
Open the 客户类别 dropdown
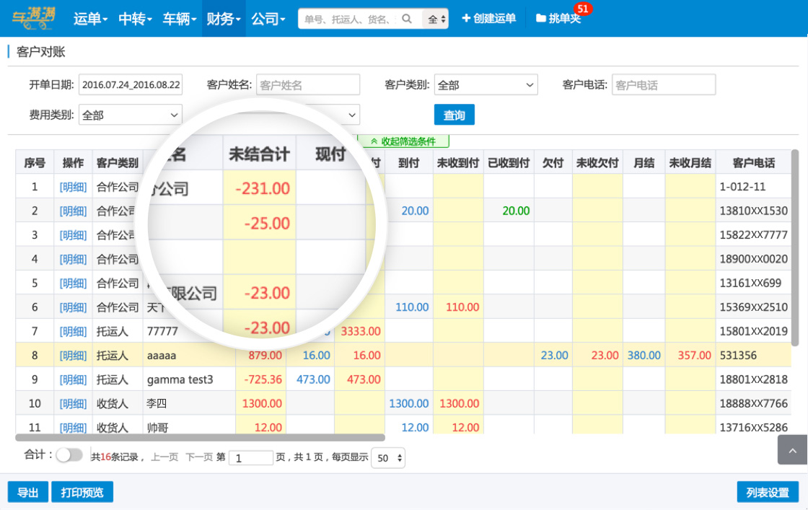(x=486, y=85)
